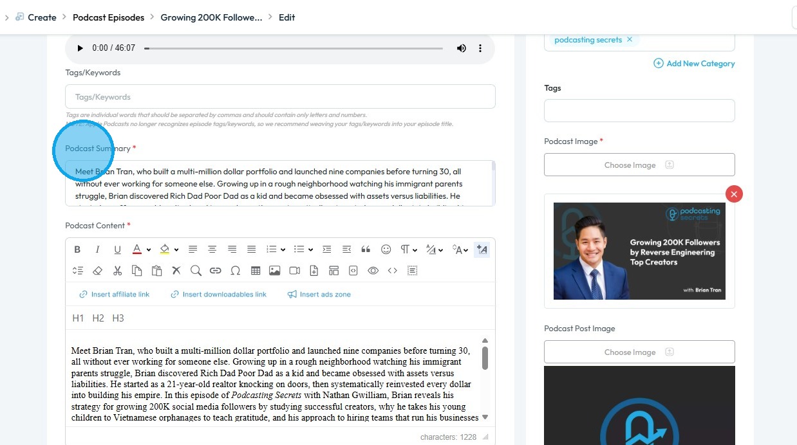The width and height of the screenshot is (797, 445).
Task: Open audio player more options menu
Action: click(480, 48)
